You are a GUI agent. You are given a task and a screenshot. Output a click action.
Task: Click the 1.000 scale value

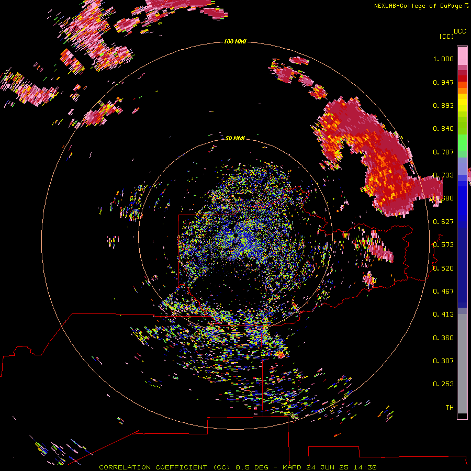pos(443,59)
